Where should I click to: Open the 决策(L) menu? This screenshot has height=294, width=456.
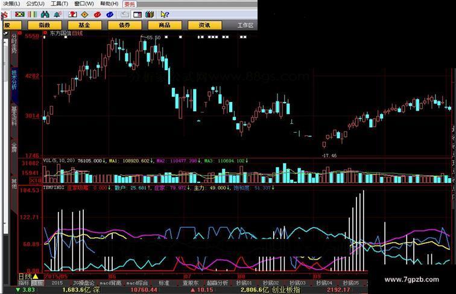click(x=11, y=4)
